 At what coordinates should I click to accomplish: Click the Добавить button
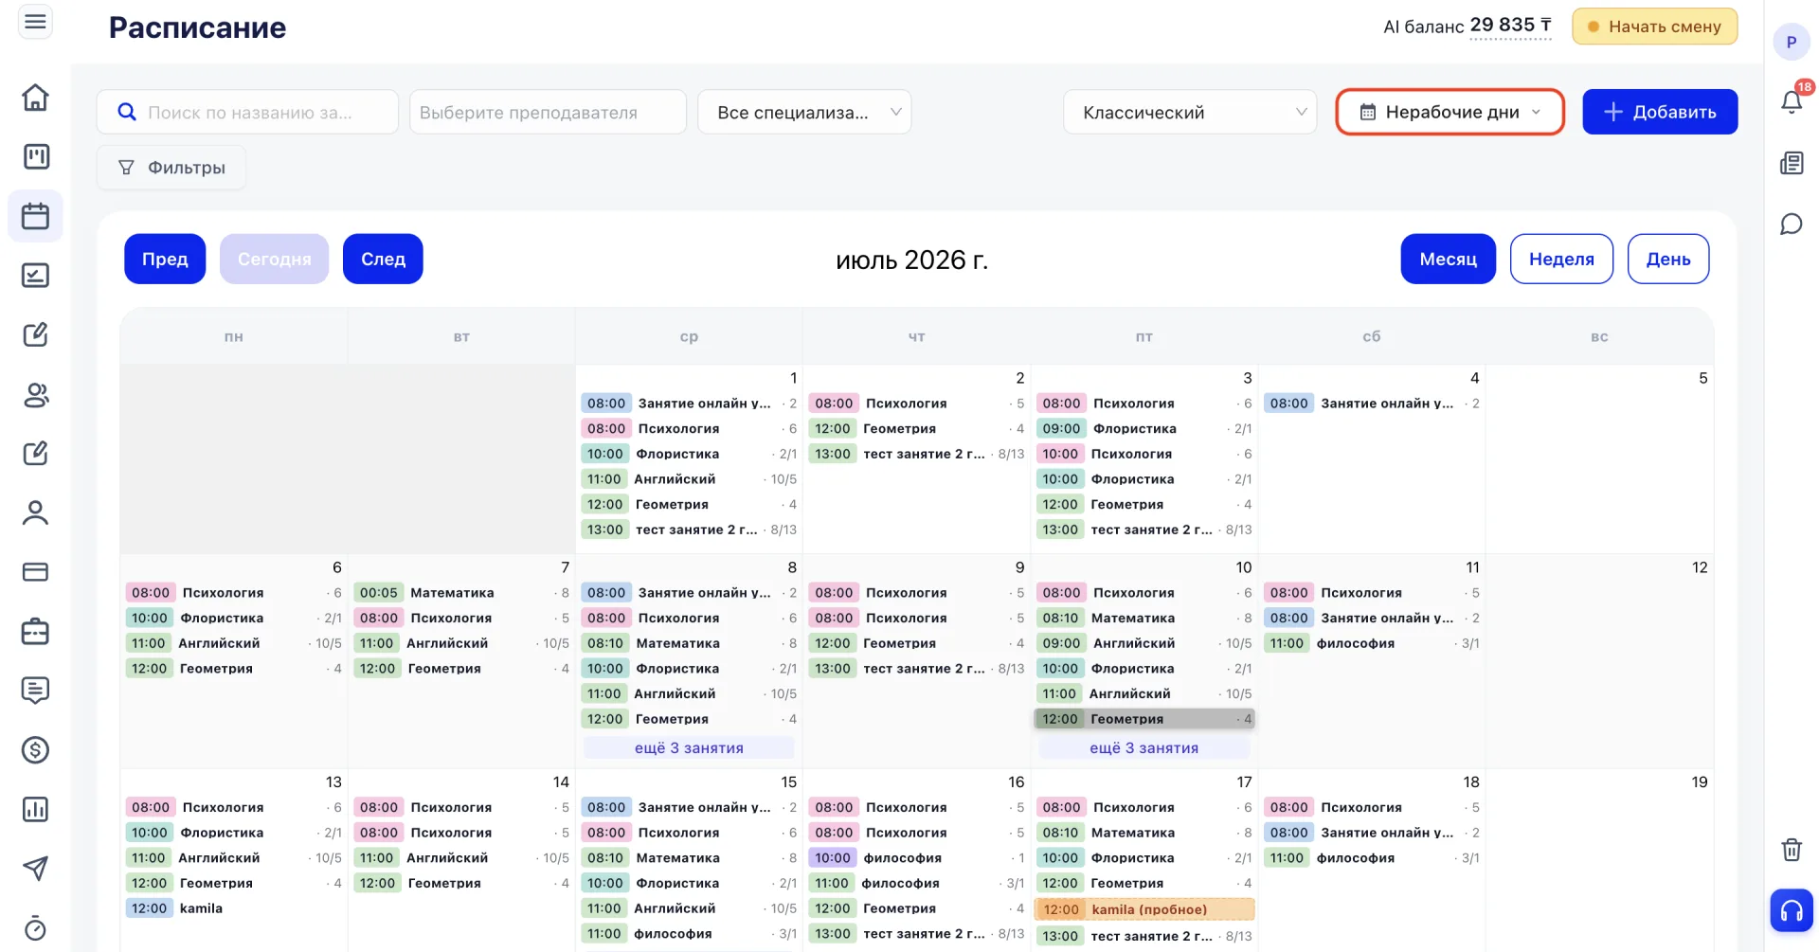(x=1660, y=112)
